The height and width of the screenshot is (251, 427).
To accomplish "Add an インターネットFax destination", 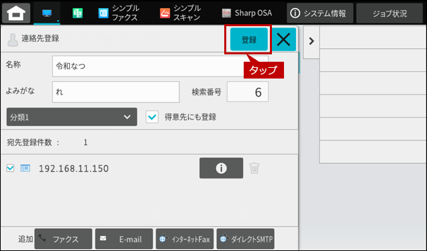I will (185, 239).
